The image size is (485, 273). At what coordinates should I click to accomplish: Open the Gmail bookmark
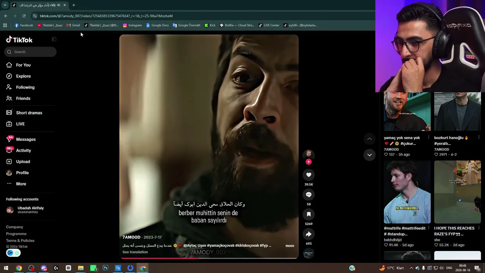pos(73,25)
